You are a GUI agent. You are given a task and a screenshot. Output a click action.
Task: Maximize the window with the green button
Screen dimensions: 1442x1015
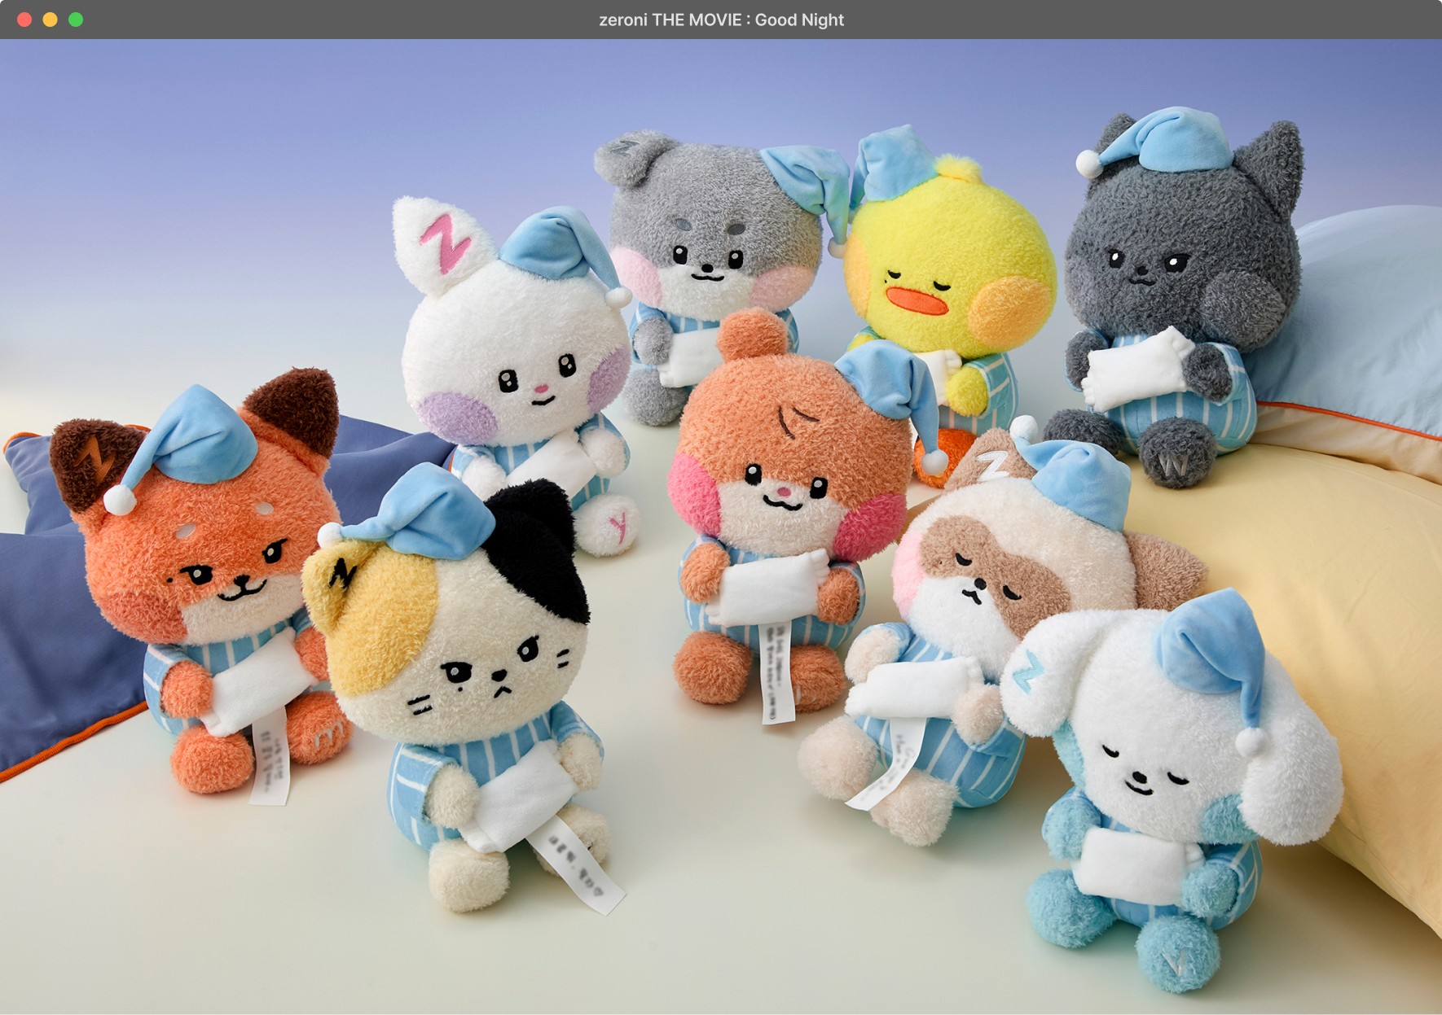76,20
